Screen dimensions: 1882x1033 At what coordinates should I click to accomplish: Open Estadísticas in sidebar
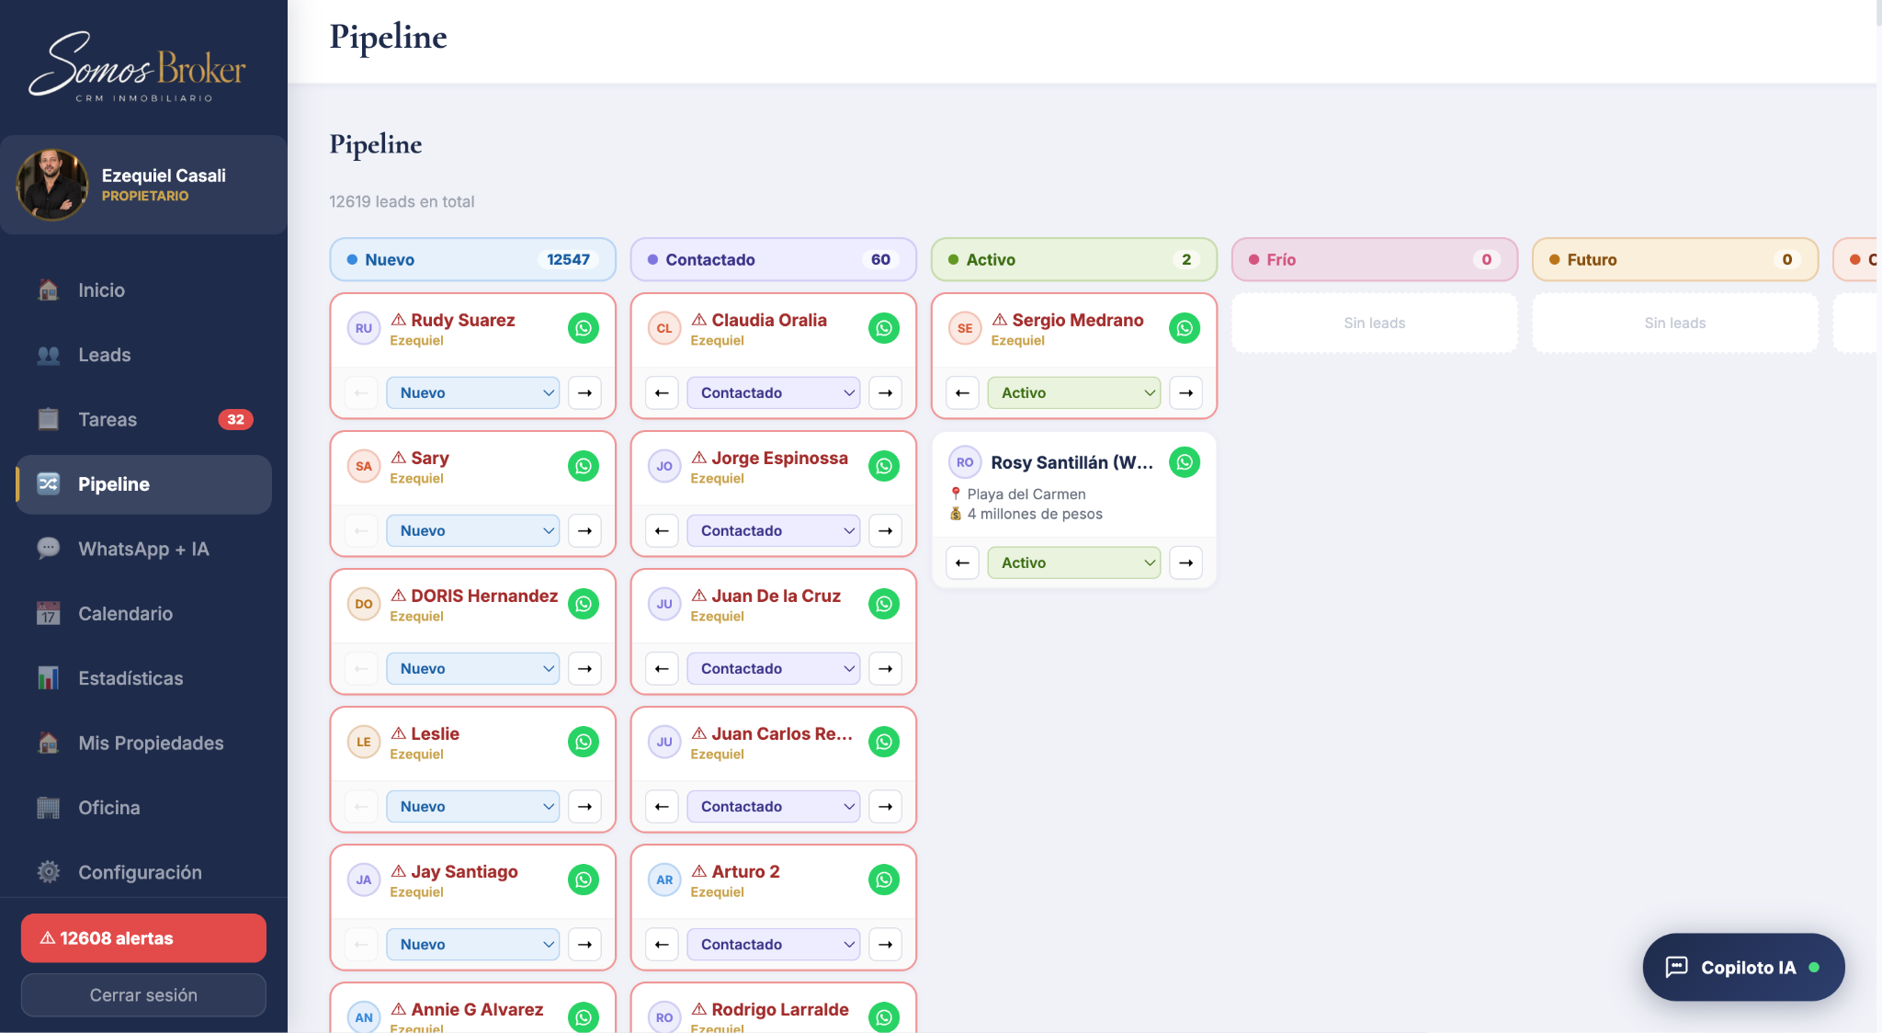(x=144, y=678)
